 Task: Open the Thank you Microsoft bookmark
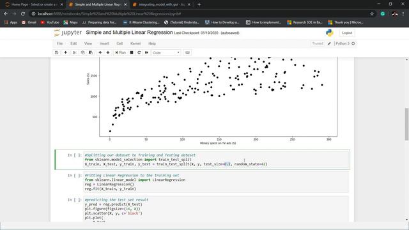[346, 22]
